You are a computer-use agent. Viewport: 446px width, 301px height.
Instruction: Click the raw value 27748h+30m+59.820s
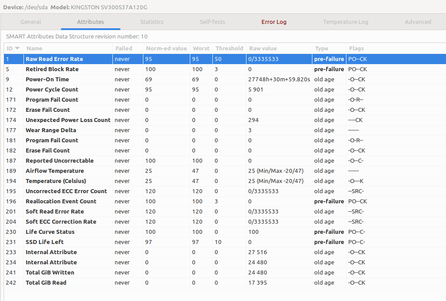pyautogui.click(x=279, y=79)
